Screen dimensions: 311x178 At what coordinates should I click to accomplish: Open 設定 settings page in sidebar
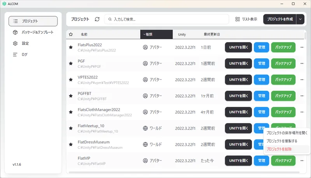coord(33,43)
